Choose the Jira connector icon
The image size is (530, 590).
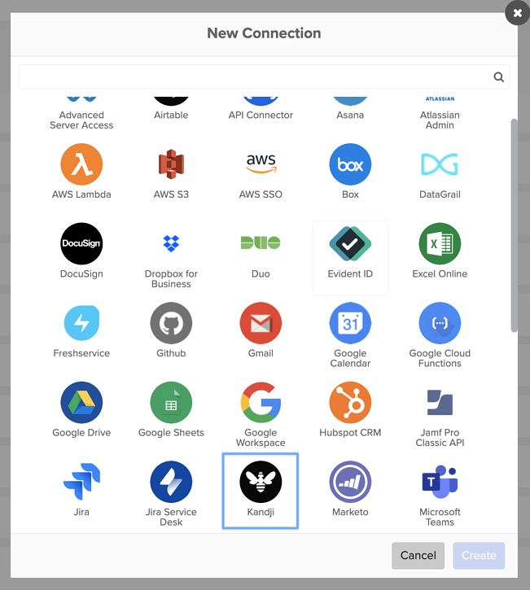click(81, 482)
